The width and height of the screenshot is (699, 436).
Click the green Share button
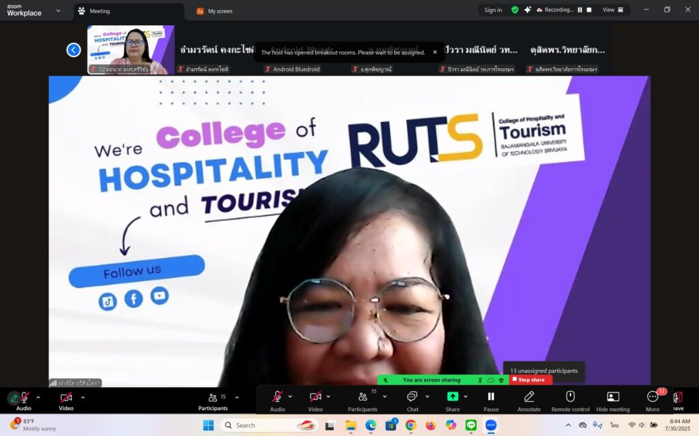[453, 401]
